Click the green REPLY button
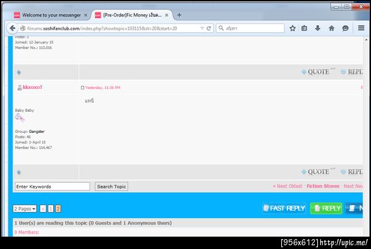This screenshot has width=371, height=249. point(326,208)
